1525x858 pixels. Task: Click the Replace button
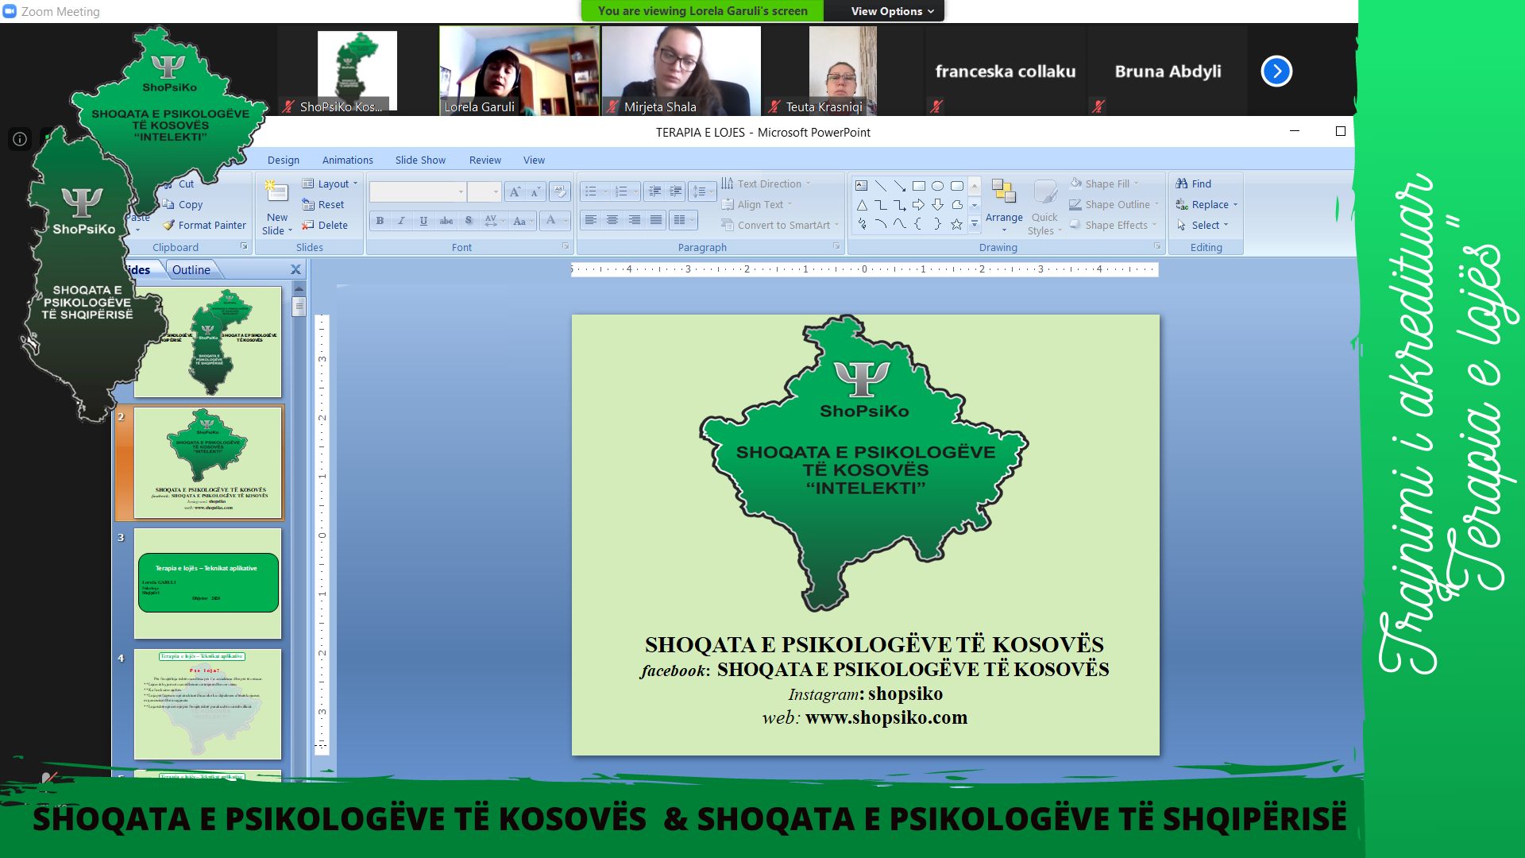(x=1206, y=204)
